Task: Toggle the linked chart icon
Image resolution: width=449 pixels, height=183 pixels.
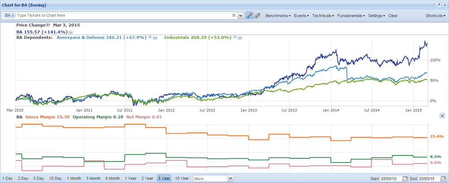Action: pos(249,15)
